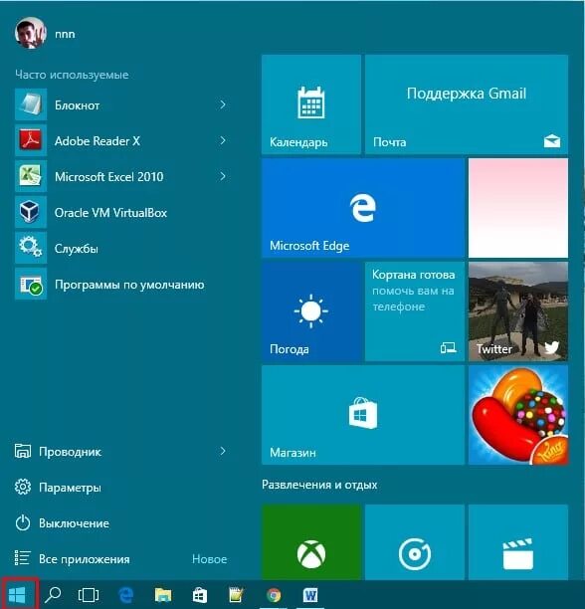This screenshot has width=585, height=609.
Task: Open the Adobe Reader X icon
Action: point(31,140)
